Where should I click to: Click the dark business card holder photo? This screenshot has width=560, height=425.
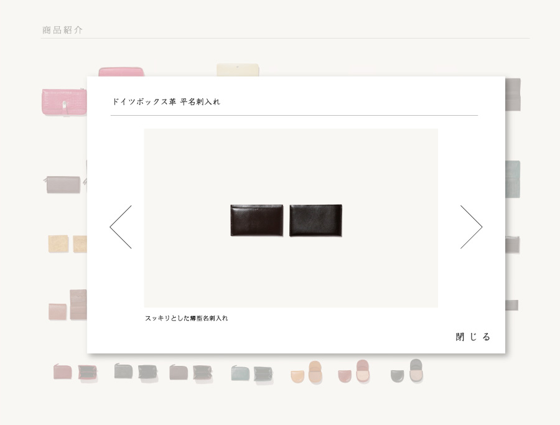pos(286,220)
